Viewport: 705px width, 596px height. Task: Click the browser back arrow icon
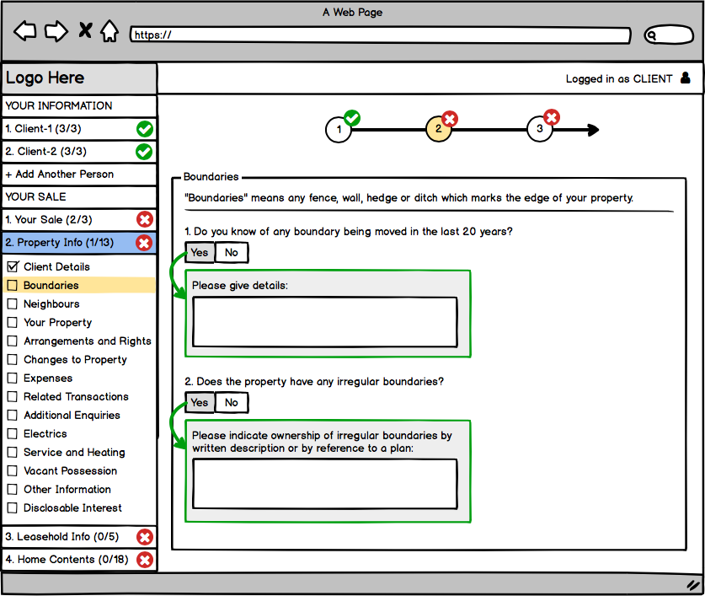(x=25, y=32)
